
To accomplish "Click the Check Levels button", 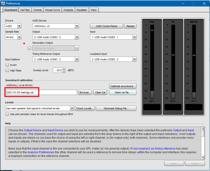I will (x=85, y=108).
